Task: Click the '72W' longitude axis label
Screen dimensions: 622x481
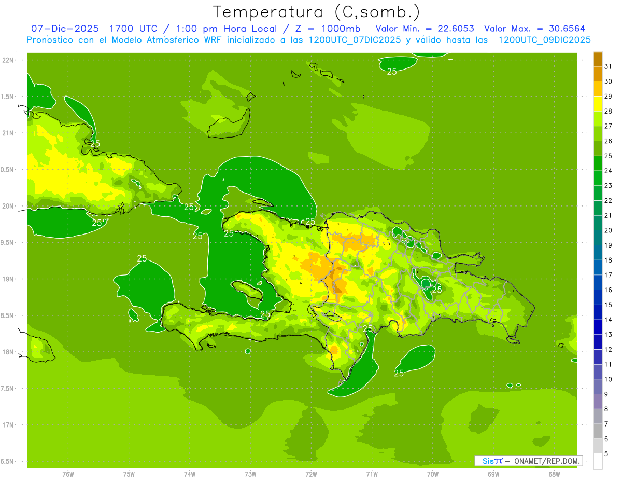Action: pyautogui.click(x=311, y=474)
